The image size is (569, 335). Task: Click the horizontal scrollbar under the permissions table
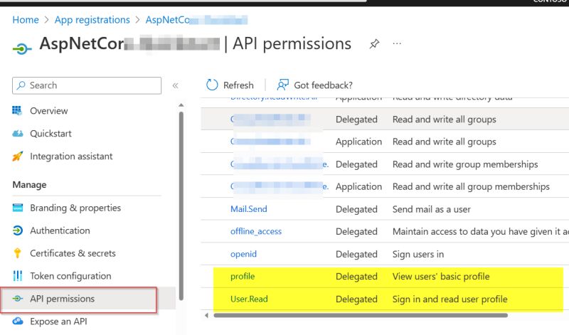click(x=361, y=315)
